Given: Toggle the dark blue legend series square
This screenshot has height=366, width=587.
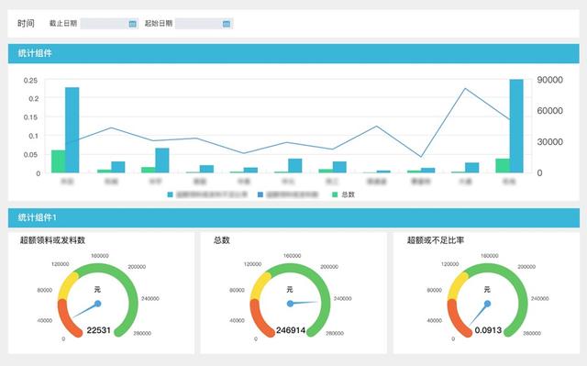Looking at the screenshot, I should (x=260, y=194).
